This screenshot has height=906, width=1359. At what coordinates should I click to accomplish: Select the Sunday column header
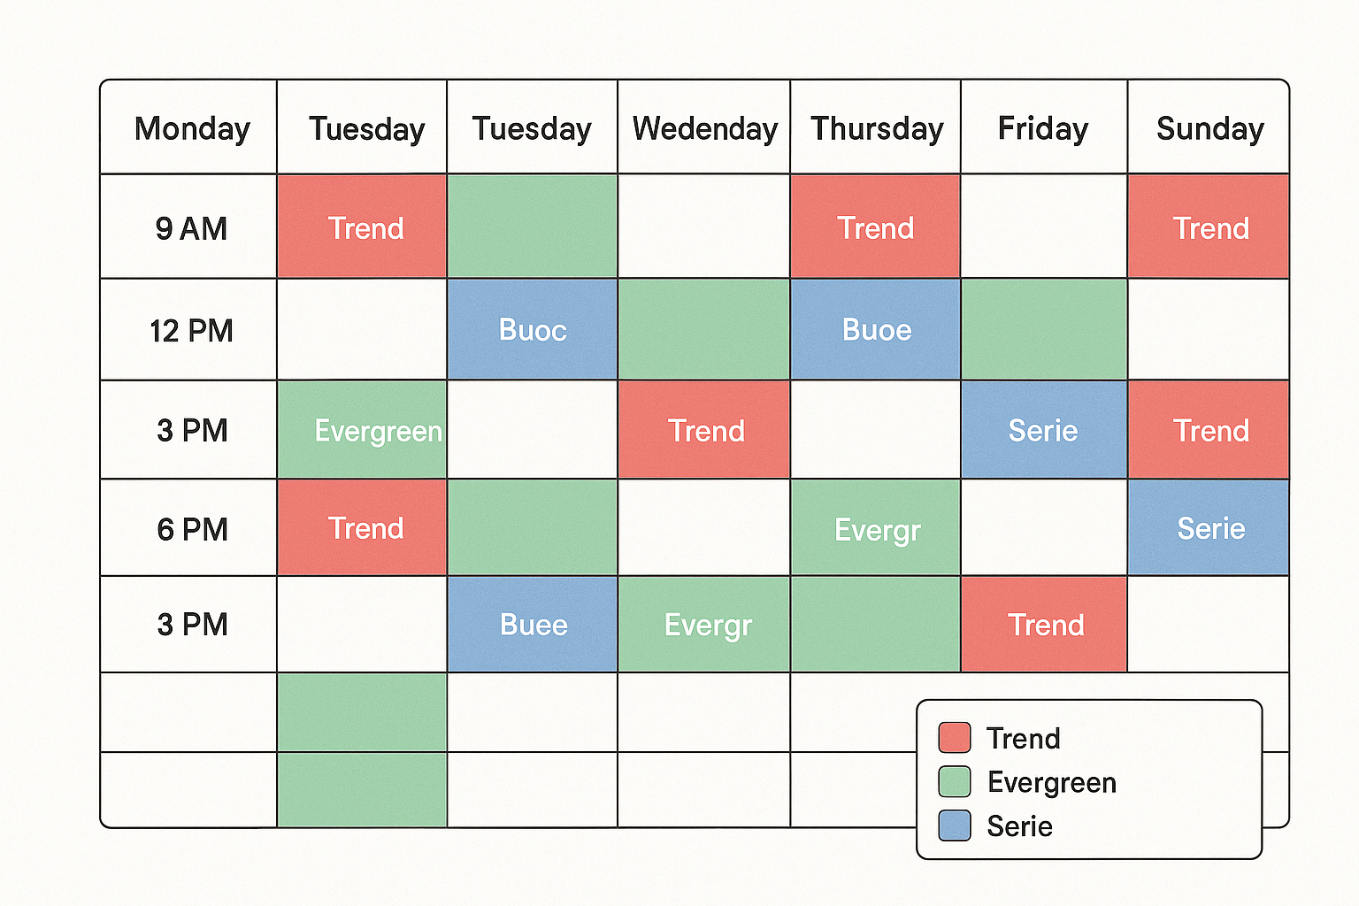point(1209,129)
